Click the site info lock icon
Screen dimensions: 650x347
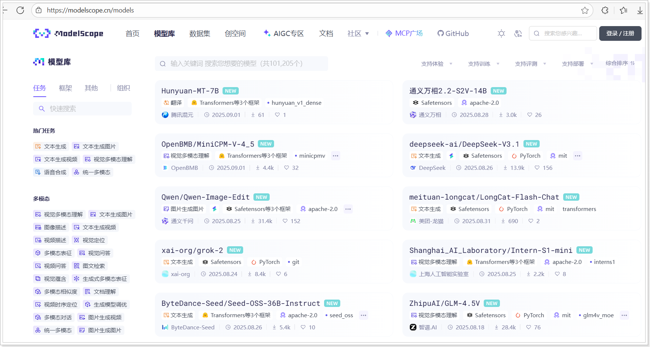click(39, 10)
